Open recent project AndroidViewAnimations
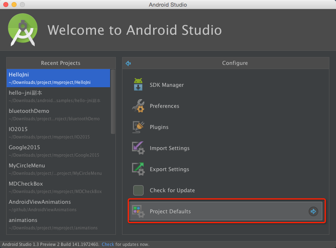 58,205
